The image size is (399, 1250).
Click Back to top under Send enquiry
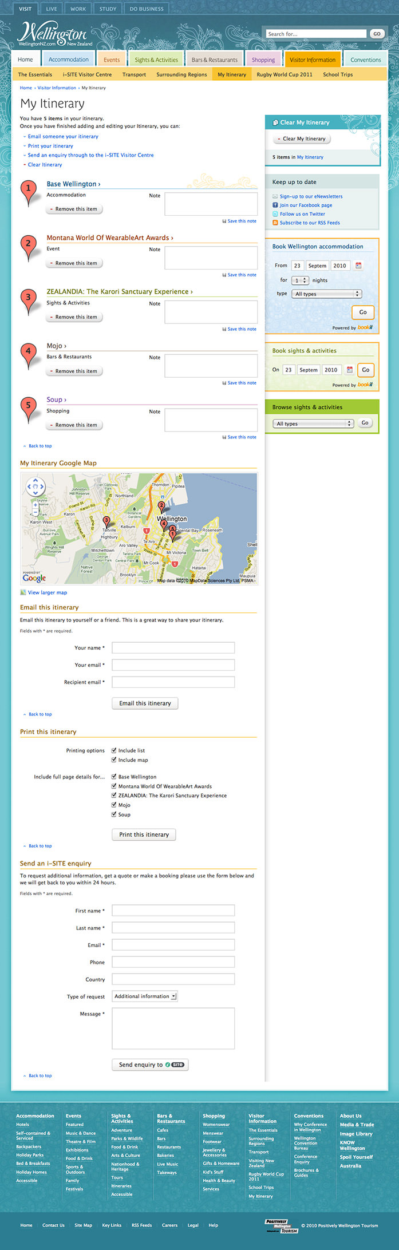[40, 1075]
